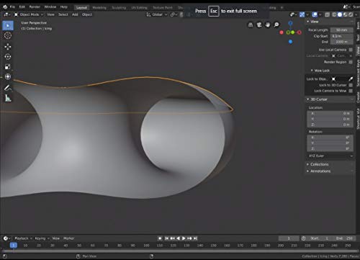Switch to rendered shading mode
360x260 pixels.
point(351,14)
